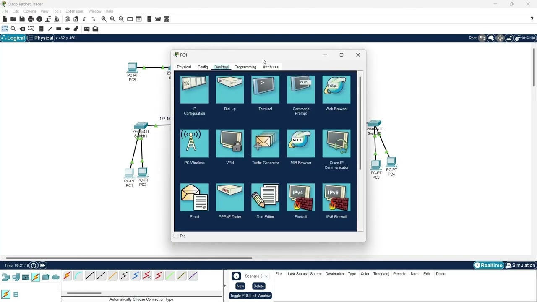Click the Save floppy disk icon
The image size is (537, 302).
tap(22, 19)
